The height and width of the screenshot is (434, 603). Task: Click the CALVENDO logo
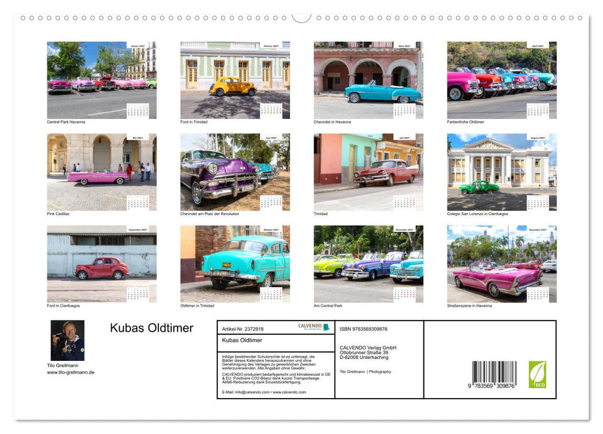coord(314,327)
